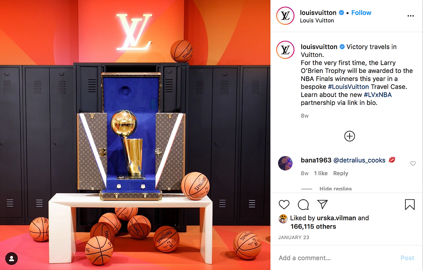423x270 pixels.
Task: Reply to bana1963's comment
Action: tap(341, 173)
